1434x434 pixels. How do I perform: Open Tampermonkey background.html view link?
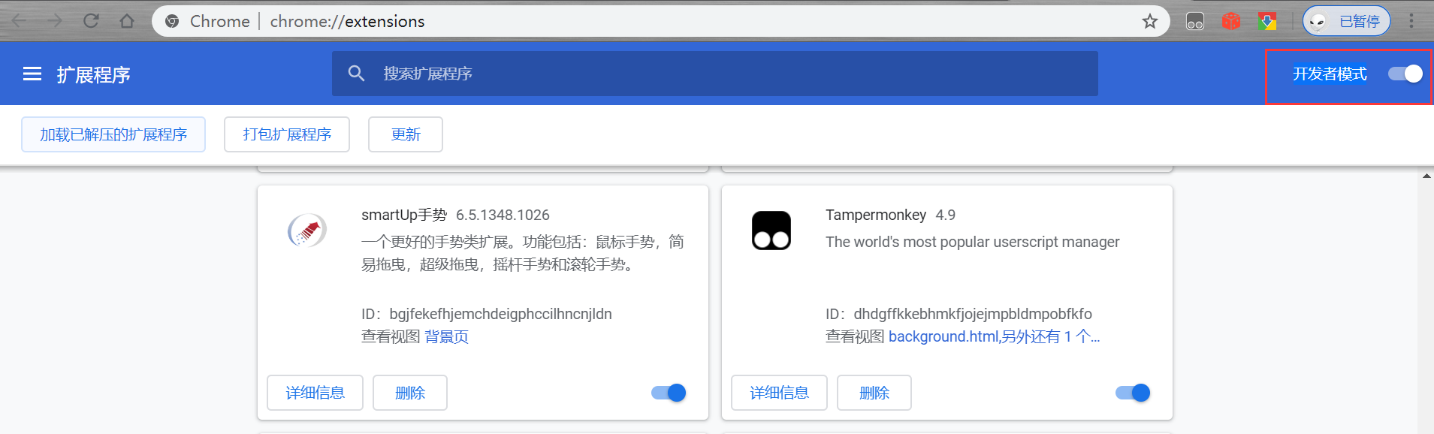tap(994, 336)
